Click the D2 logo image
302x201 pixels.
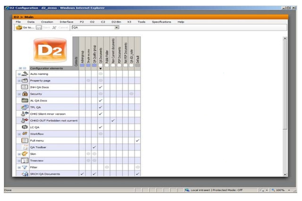[50, 50]
